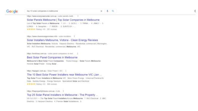198x111 pixels.
Task: Click the snippet starting 'Top Solar Power Installers in Melbourne'
Action: point(65,80)
